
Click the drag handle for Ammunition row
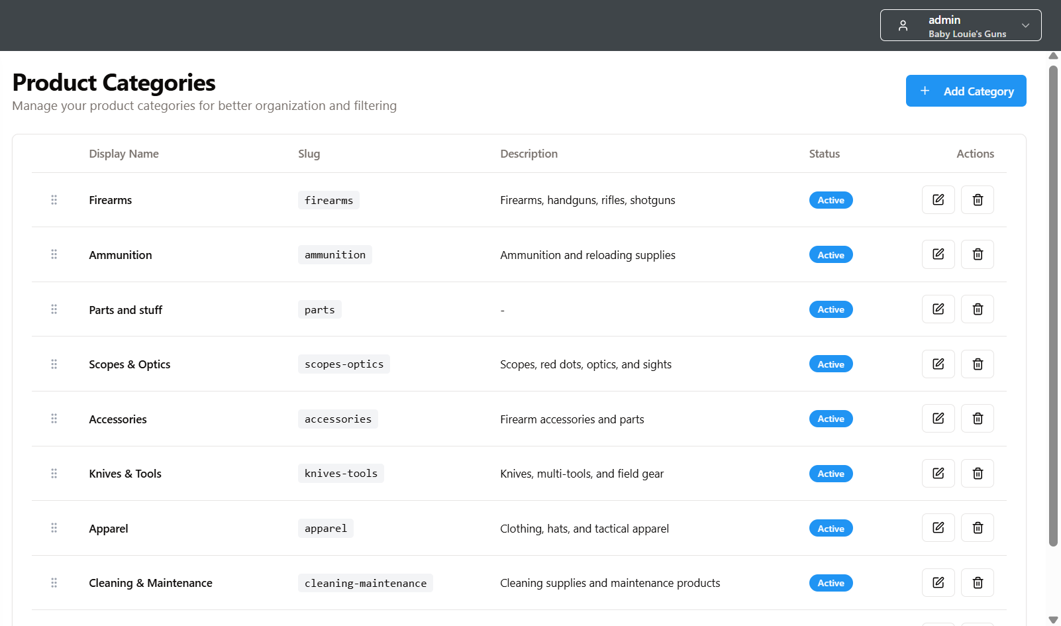[54, 254]
